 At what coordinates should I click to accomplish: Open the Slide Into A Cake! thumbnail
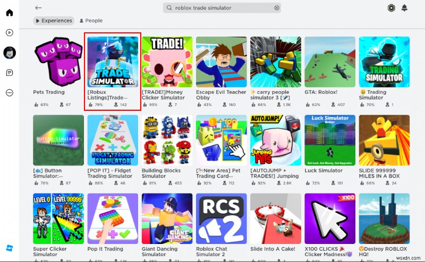pos(276,219)
